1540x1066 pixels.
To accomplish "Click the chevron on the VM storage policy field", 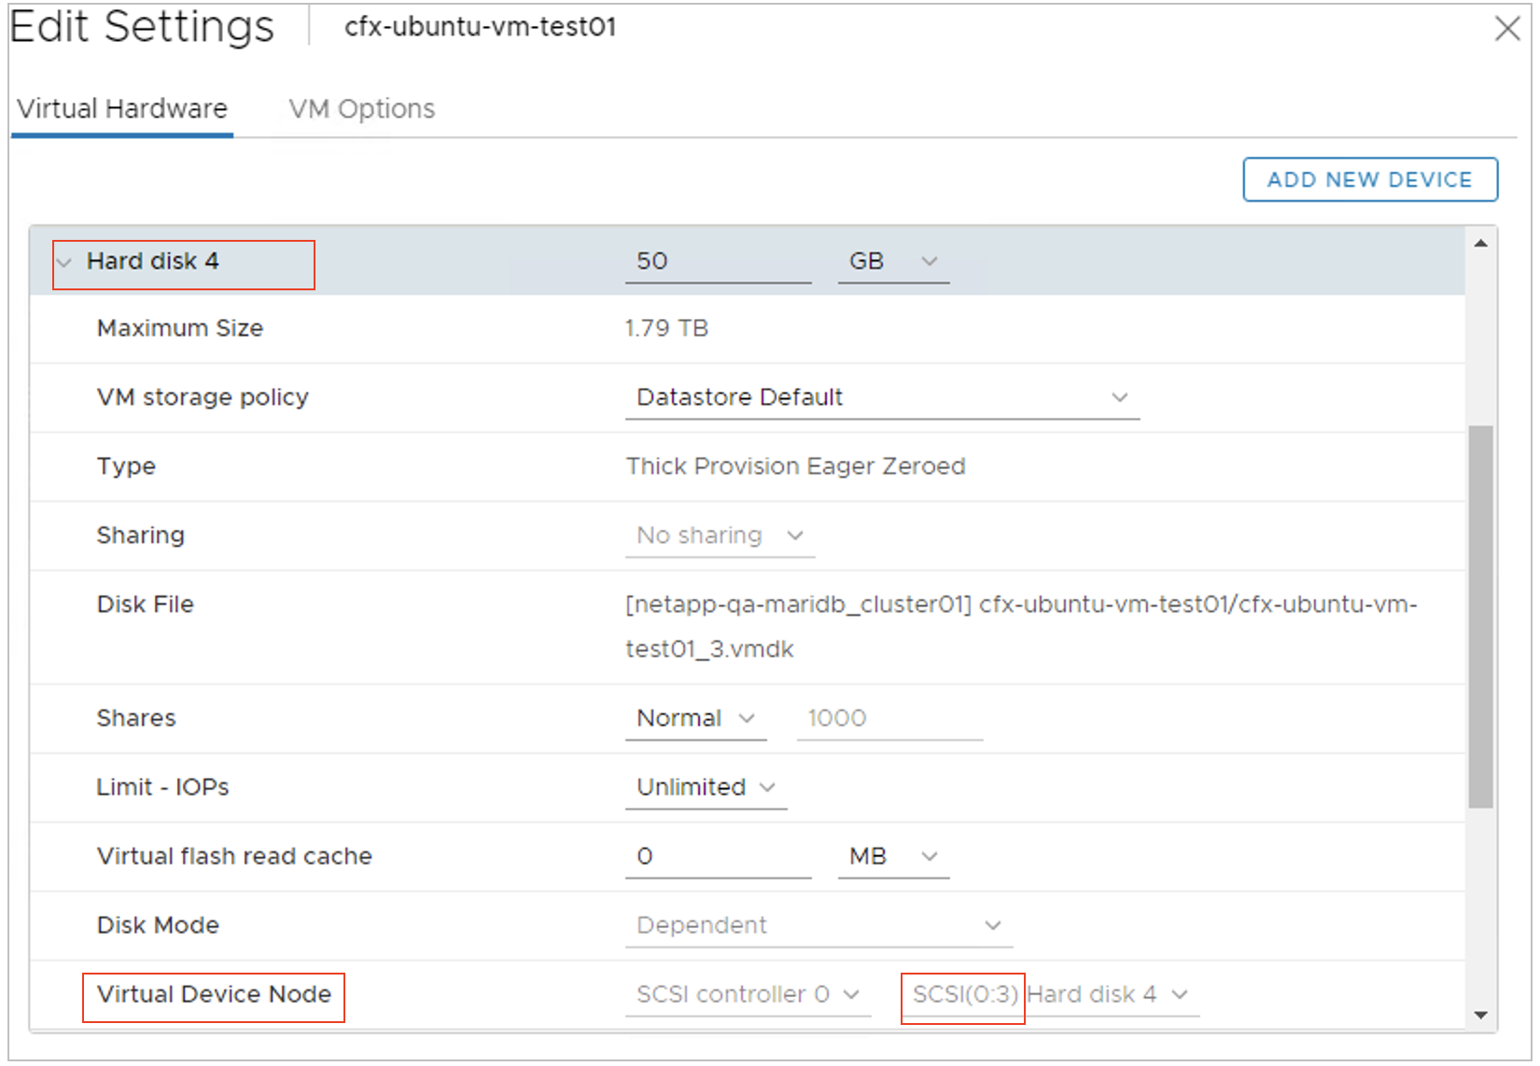I will pos(1119,397).
